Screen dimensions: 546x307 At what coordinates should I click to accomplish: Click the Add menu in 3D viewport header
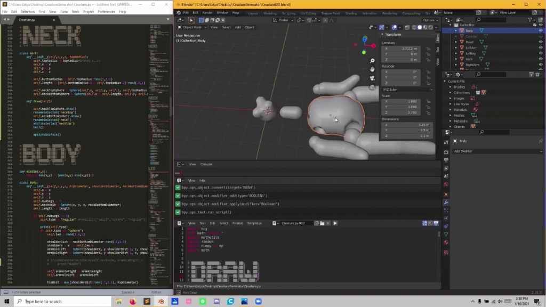tap(238, 27)
